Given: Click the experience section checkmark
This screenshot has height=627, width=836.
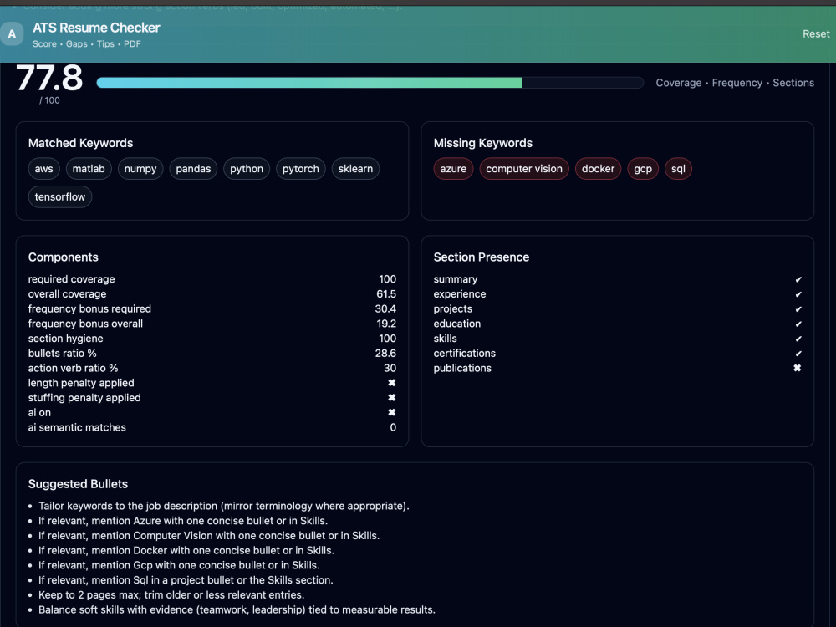Looking at the screenshot, I should click(798, 294).
